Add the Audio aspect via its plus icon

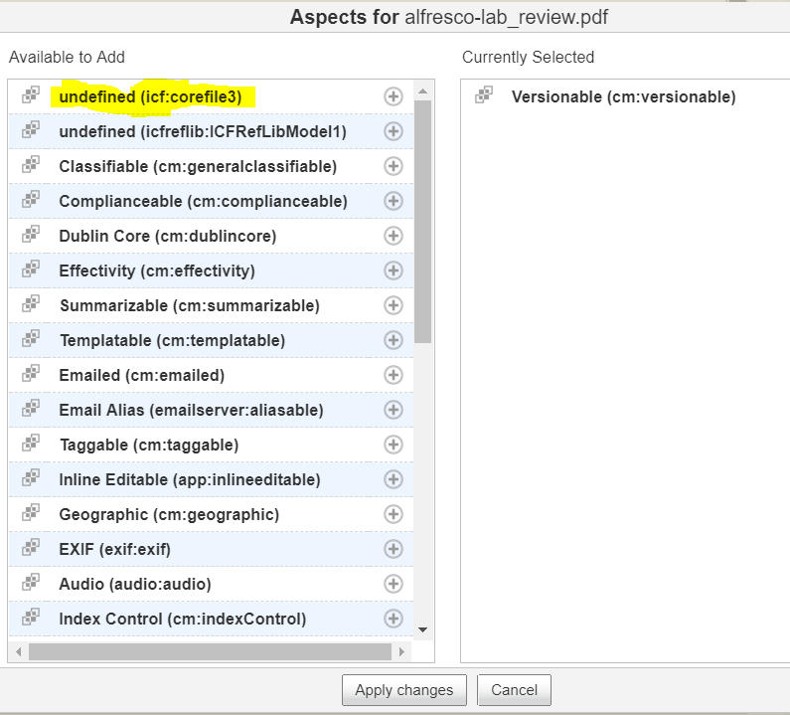pos(393,584)
